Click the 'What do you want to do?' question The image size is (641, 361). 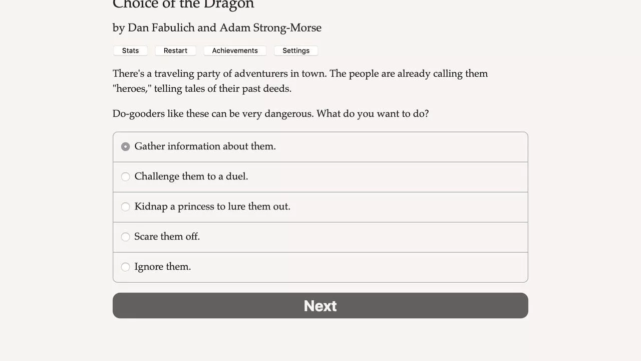coord(373,114)
